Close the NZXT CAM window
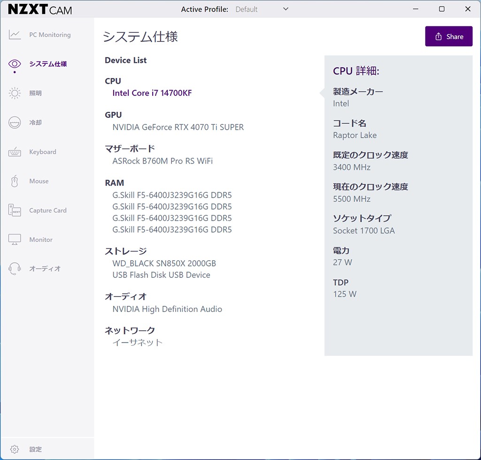Screen dimensions: 481x460 [468, 9]
